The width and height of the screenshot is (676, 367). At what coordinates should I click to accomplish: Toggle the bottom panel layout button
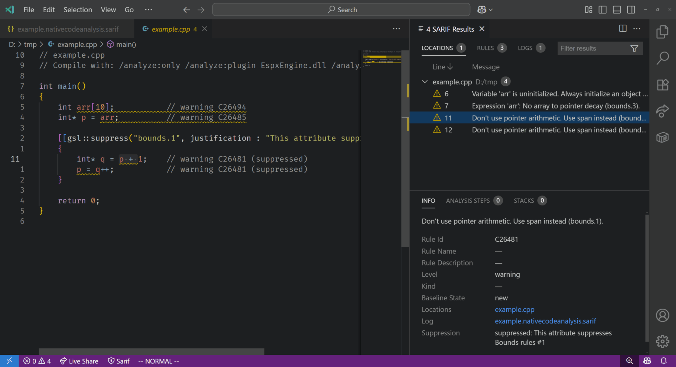pyautogui.click(x=617, y=10)
